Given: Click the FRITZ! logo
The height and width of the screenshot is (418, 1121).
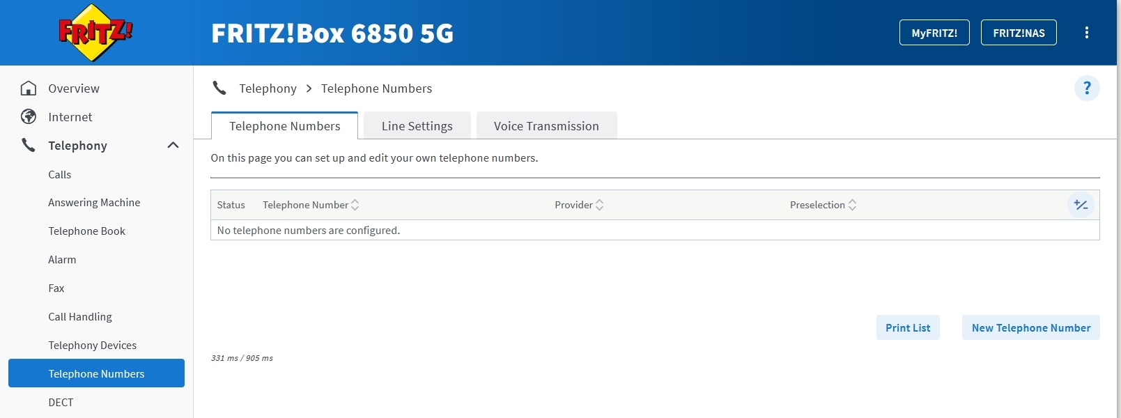Looking at the screenshot, I should [x=95, y=33].
